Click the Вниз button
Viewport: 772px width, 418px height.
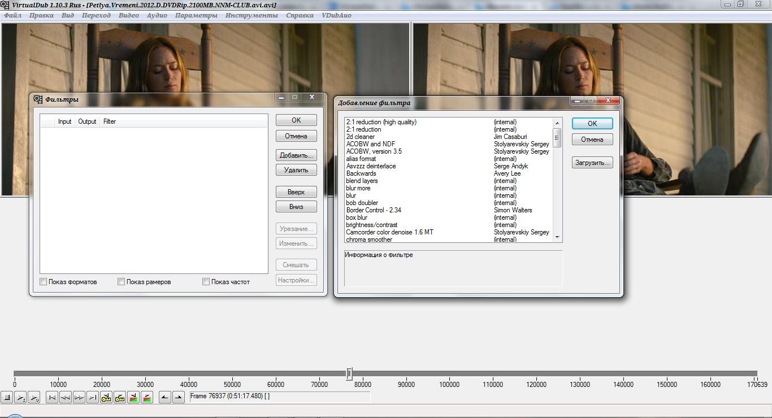(x=296, y=207)
